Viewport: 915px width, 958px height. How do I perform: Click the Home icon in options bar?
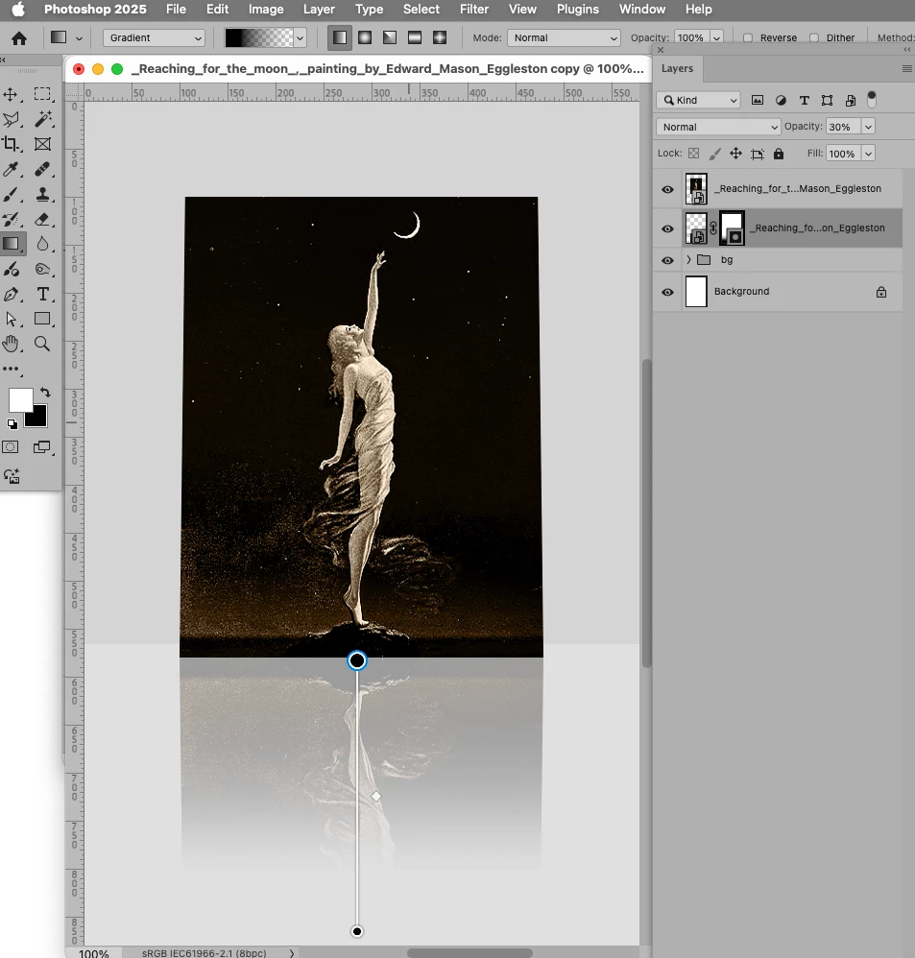point(19,38)
